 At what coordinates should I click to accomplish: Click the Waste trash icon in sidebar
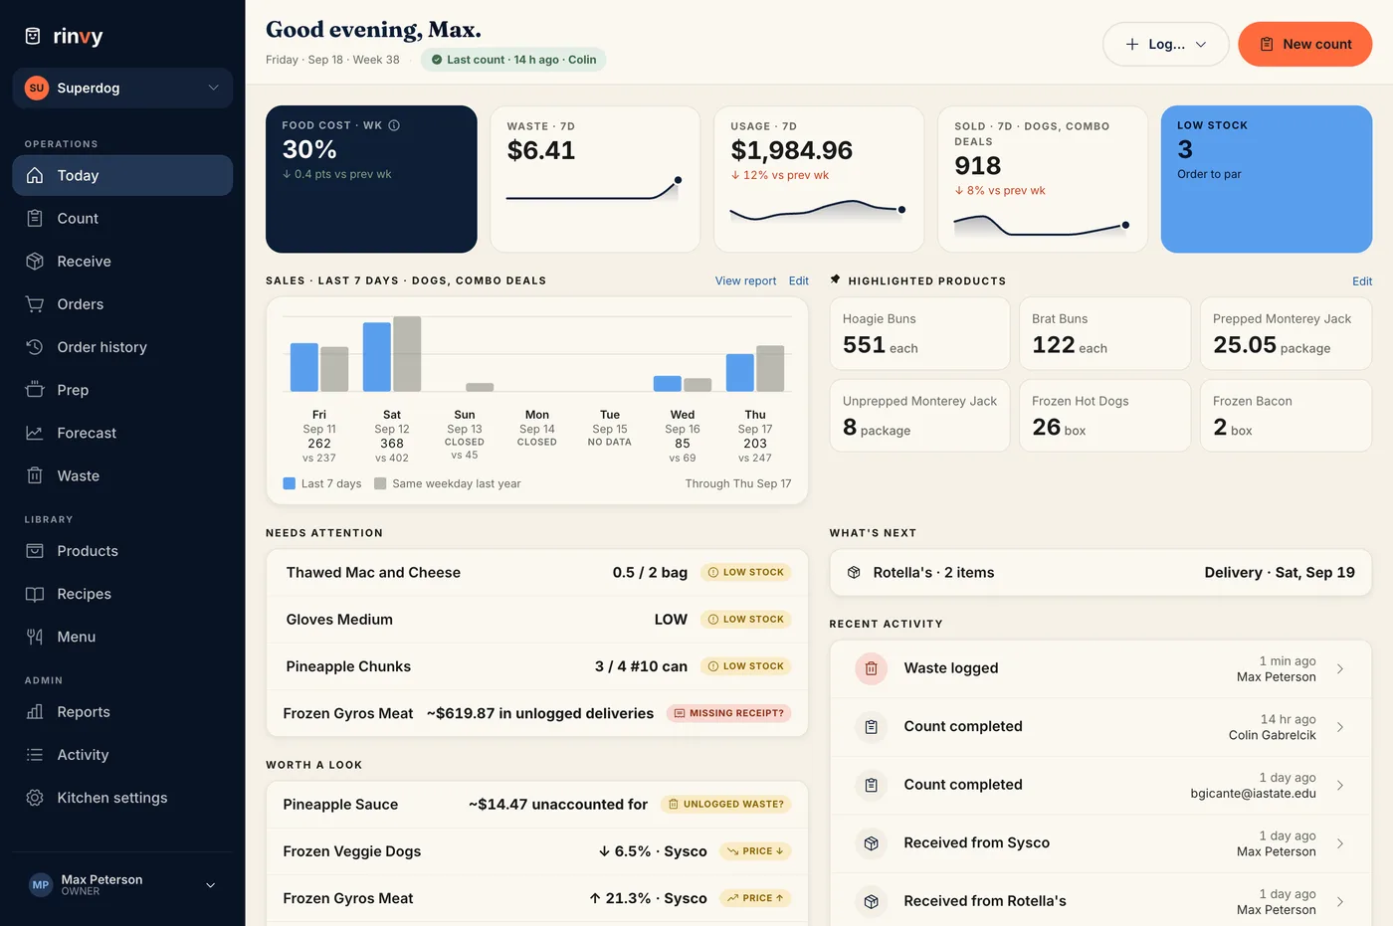pos(35,475)
